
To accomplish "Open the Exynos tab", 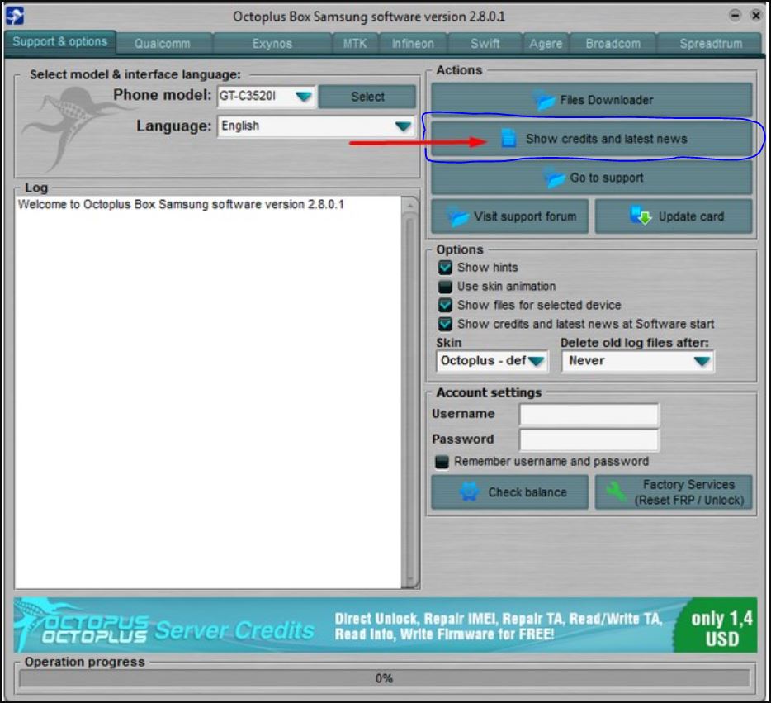I will click(x=272, y=44).
